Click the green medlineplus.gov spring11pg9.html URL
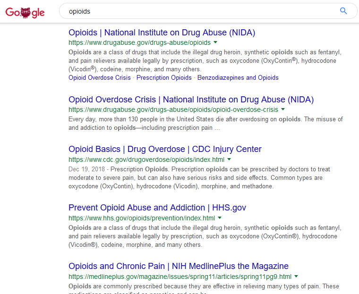 tap(179, 277)
